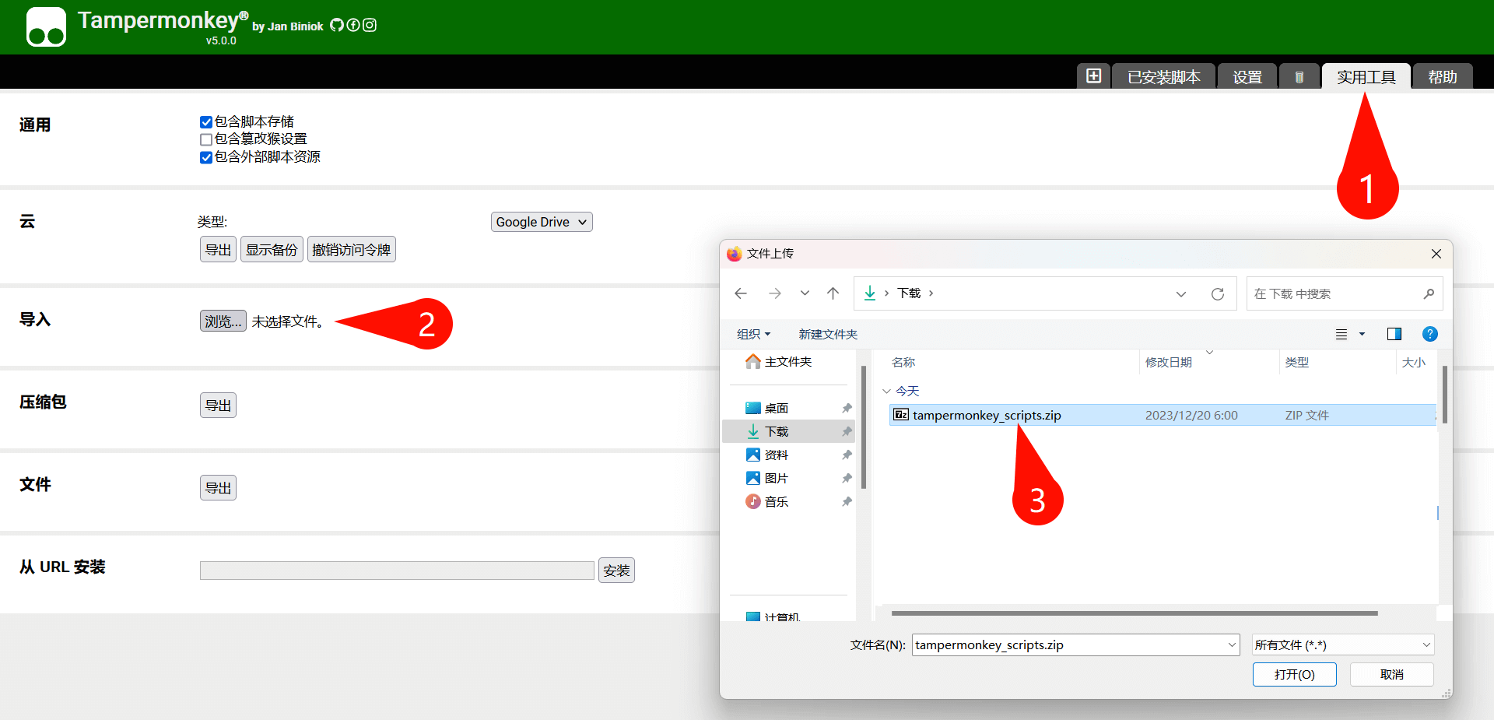Open the Instagram link icon in header

click(x=370, y=25)
